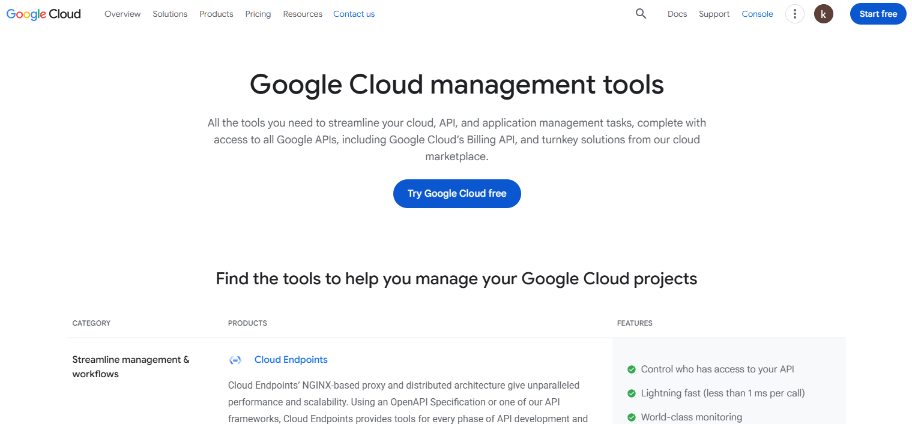
Task: Click green checkmark beside World-class monitoring
Action: click(631, 417)
